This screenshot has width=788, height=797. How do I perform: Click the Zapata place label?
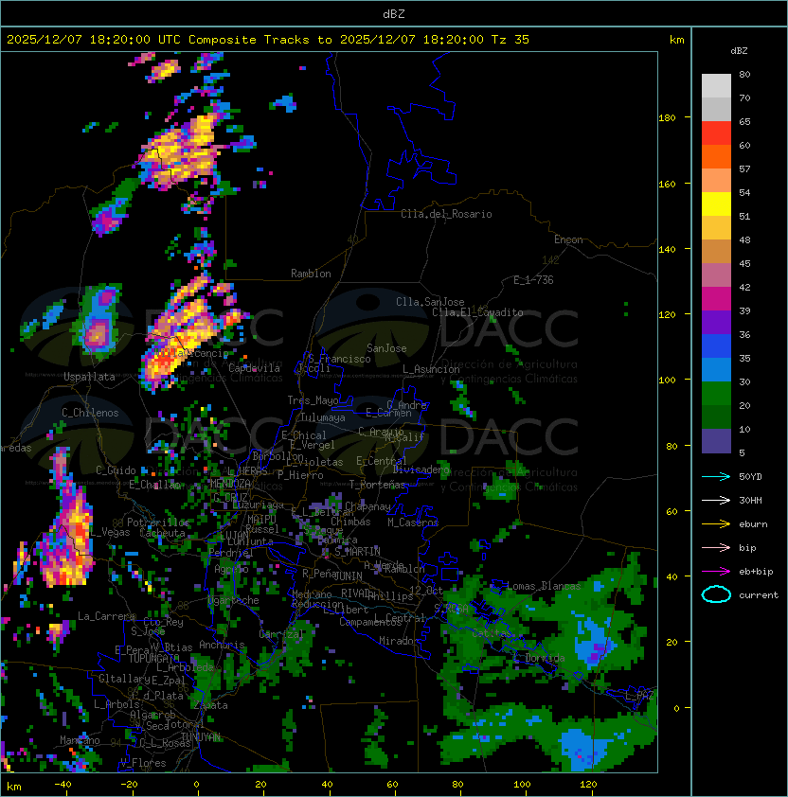(x=210, y=705)
